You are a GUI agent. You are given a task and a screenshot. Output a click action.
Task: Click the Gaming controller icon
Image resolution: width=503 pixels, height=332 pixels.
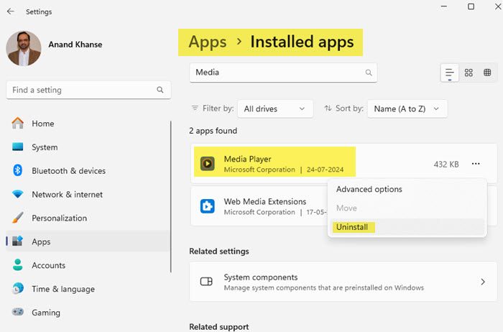(18, 312)
